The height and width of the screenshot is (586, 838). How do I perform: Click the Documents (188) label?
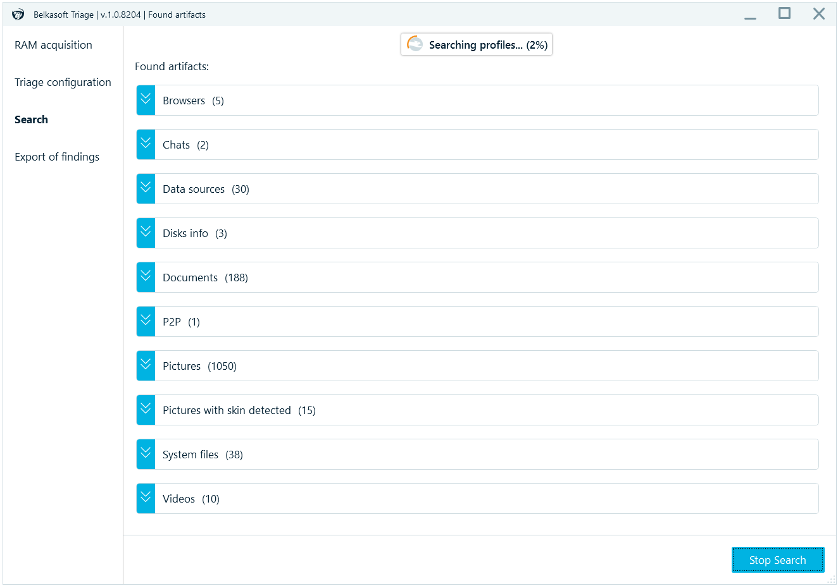205,278
